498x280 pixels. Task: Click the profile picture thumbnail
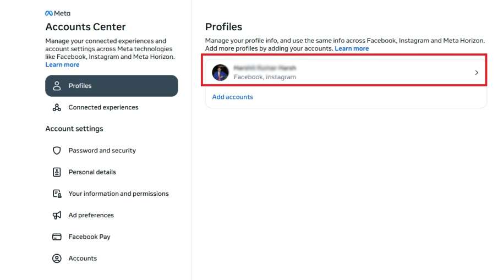click(x=220, y=73)
